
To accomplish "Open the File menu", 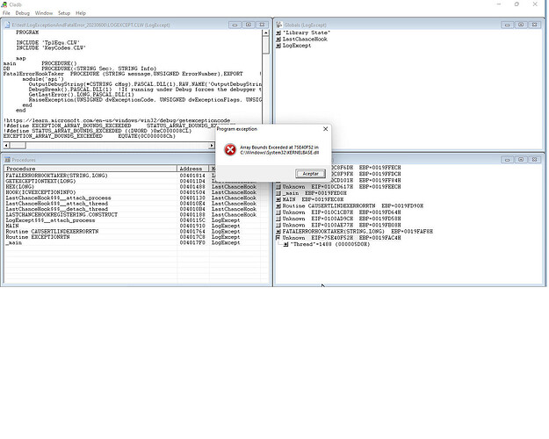I will 6,13.
